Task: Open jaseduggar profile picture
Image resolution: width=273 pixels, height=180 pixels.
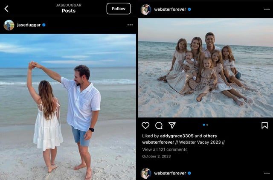Action: pyautogui.click(x=9, y=25)
